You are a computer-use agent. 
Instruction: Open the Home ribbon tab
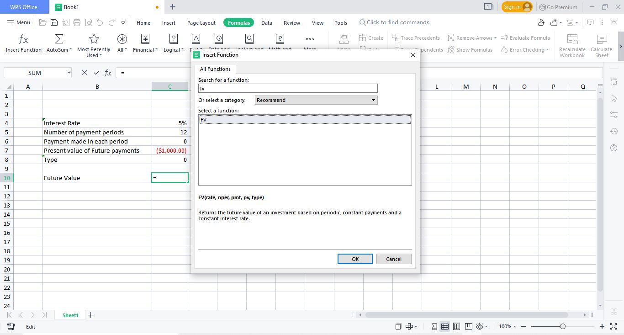click(143, 23)
